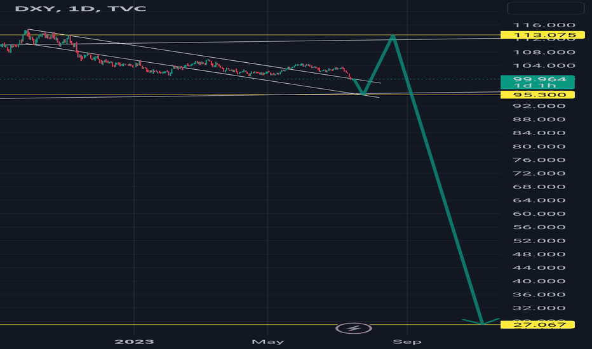Screen dimensions: 592x349
Task: Click the 40.000 price axis value
Action: click(539, 281)
